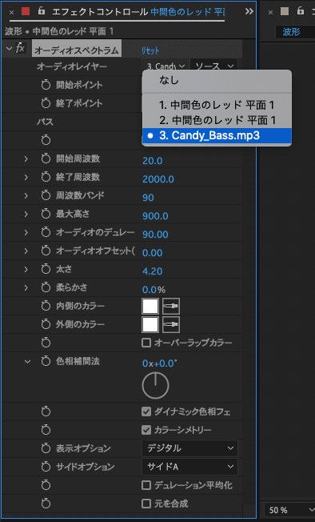Collapse the 色相補間法 property
Image resolution: width=315 pixels, height=522 pixels.
point(27,361)
